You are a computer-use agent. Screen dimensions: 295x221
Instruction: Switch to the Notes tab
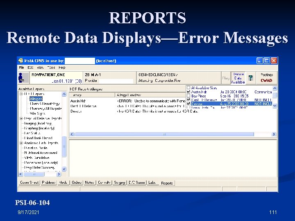[x=89, y=183]
